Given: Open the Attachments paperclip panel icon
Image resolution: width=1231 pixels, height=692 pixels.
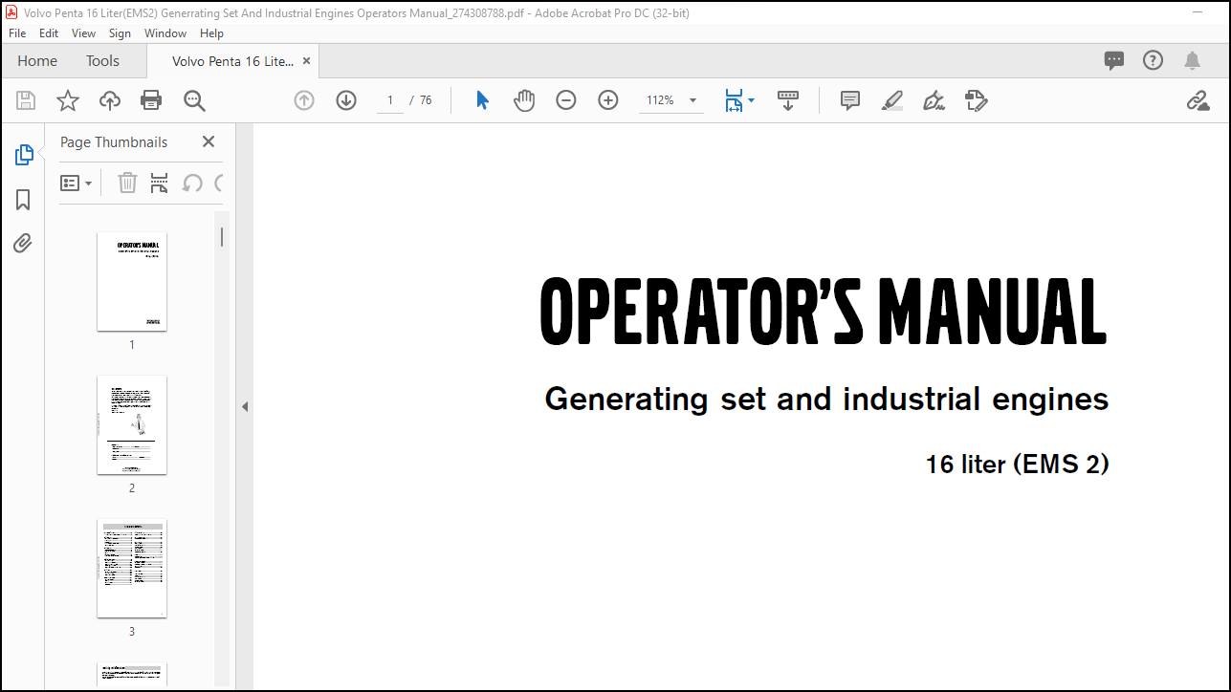Looking at the screenshot, I should click(x=23, y=243).
